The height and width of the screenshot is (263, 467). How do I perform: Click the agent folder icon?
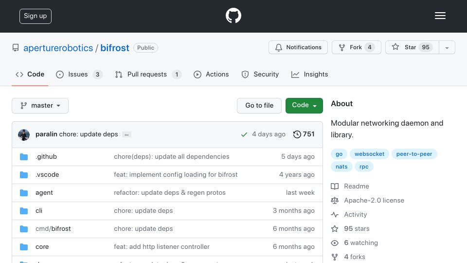pyautogui.click(x=24, y=193)
